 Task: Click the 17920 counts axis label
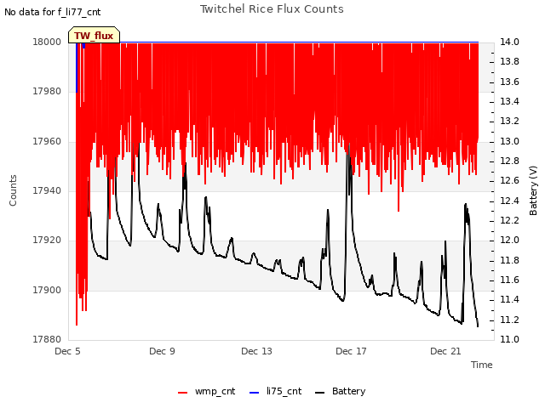pyautogui.click(x=47, y=241)
